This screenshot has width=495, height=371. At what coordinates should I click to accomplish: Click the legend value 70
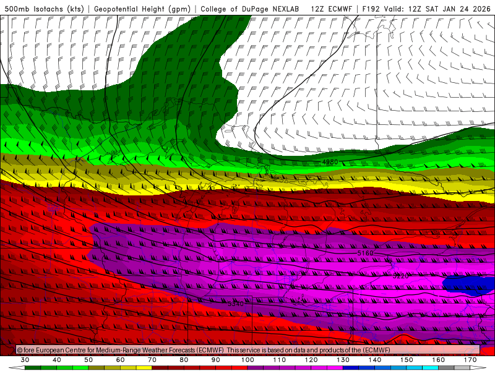152,360
